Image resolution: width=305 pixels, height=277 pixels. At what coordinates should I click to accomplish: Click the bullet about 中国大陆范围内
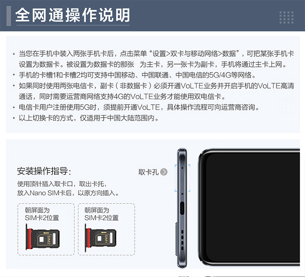click(86, 118)
